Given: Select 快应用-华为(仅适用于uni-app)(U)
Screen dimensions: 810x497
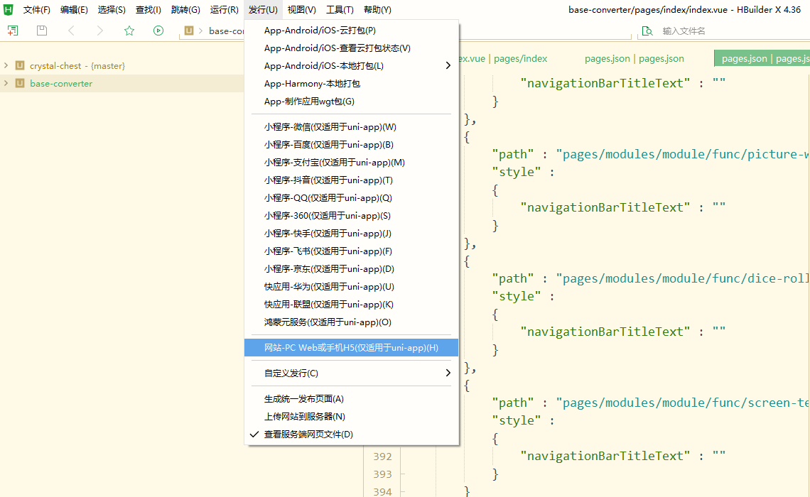Looking at the screenshot, I should tap(351, 286).
